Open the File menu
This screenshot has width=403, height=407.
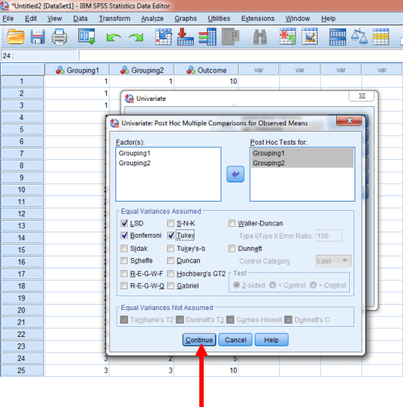click(8, 18)
